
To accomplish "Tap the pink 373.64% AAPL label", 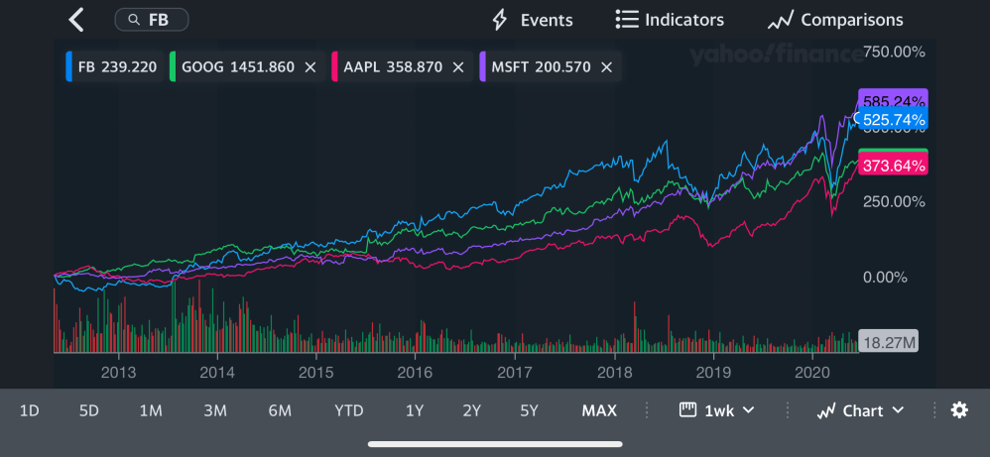I will (893, 166).
